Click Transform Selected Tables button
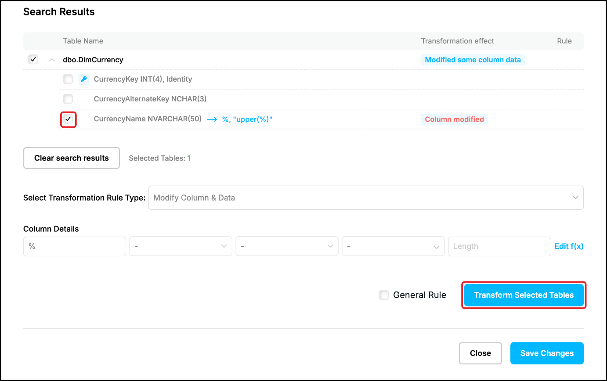This screenshot has width=607, height=381. tap(524, 295)
